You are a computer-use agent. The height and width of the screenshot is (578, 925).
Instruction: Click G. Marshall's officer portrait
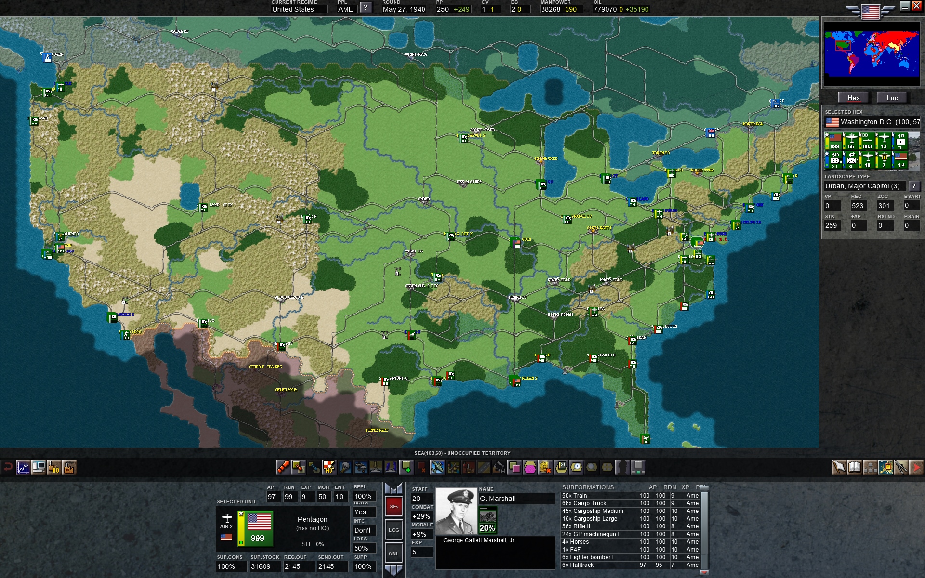coord(456,512)
